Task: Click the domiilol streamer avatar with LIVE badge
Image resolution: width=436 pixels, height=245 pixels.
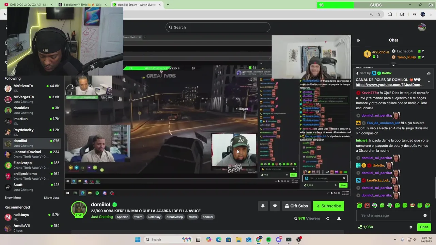Action: click(x=79, y=209)
